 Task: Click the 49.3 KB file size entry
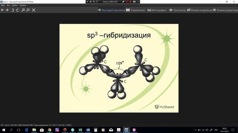pos(14,125)
